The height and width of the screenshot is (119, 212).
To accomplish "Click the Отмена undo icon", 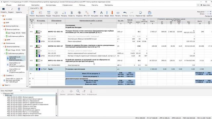I will click(x=125, y=13).
